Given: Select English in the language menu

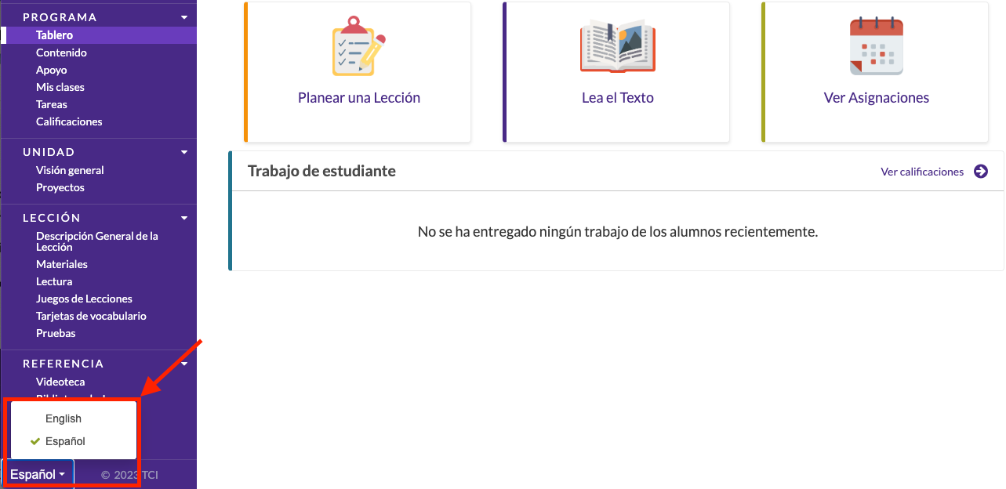Looking at the screenshot, I should coord(63,418).
